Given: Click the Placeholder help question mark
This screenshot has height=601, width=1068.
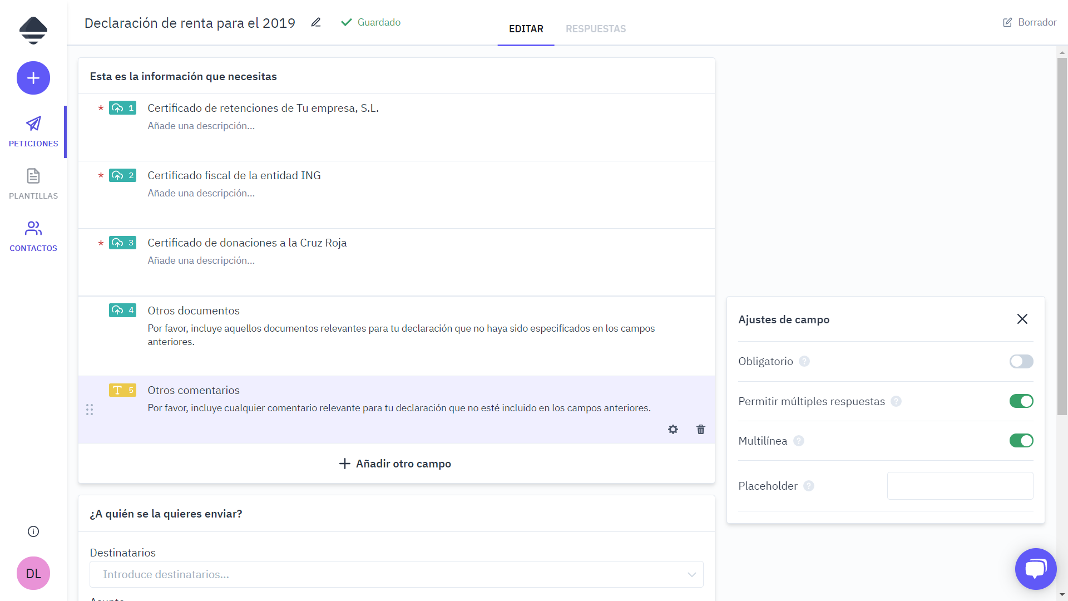Looking at the screenshot, I should click(x=808, y=486).
